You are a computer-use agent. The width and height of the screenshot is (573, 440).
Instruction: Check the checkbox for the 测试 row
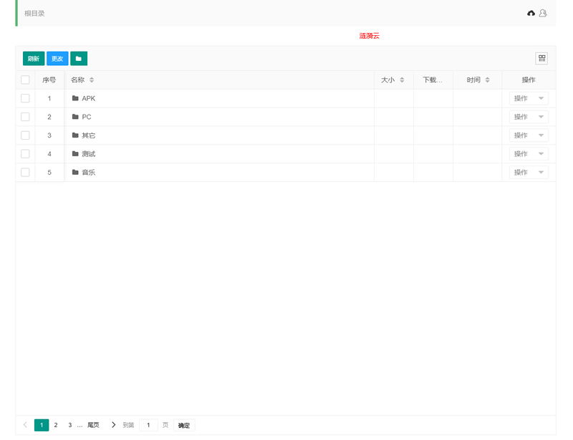pos(25,153)
